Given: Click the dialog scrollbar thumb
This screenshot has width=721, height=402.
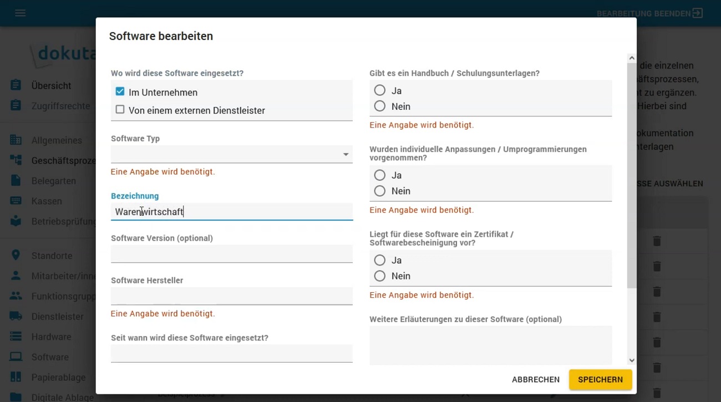Looking at the screenshot, I should 632,175.
